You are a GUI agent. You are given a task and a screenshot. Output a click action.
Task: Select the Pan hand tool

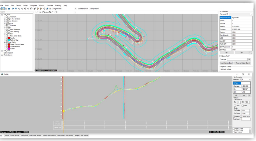[x=31, y=8]
